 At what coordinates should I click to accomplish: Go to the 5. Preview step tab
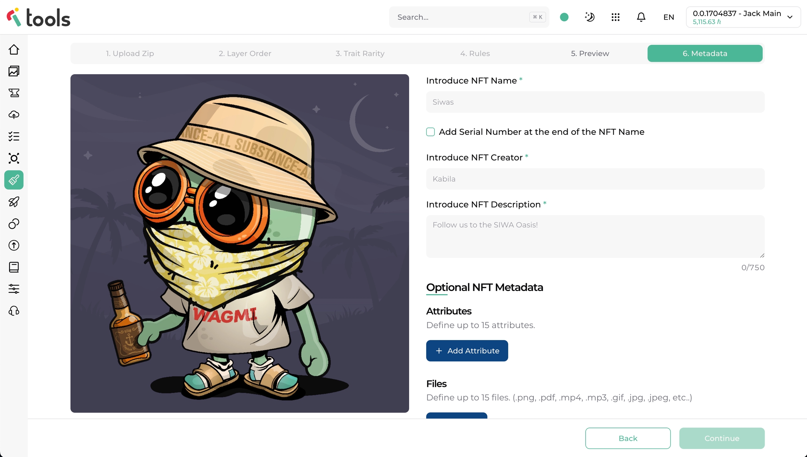(x=590, y=54)
